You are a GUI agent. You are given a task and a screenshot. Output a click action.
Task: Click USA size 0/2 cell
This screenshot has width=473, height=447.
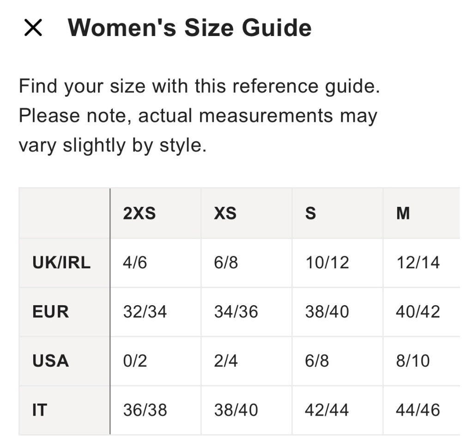point(135,361)
